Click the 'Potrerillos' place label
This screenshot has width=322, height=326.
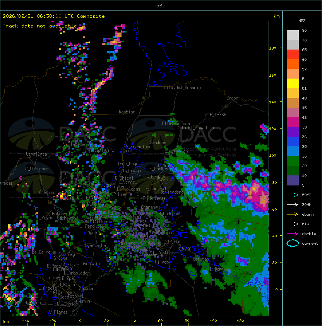tap(65, 213)
